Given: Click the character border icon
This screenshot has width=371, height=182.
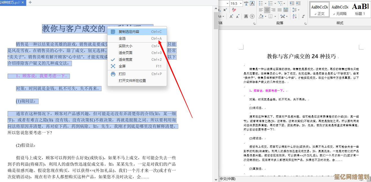Looking at the screenshot, I should [252, 3].
